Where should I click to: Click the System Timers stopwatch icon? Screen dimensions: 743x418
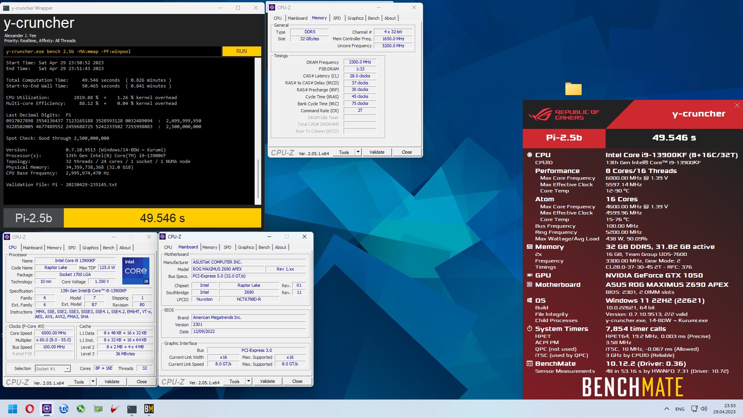tap(529, 329)
